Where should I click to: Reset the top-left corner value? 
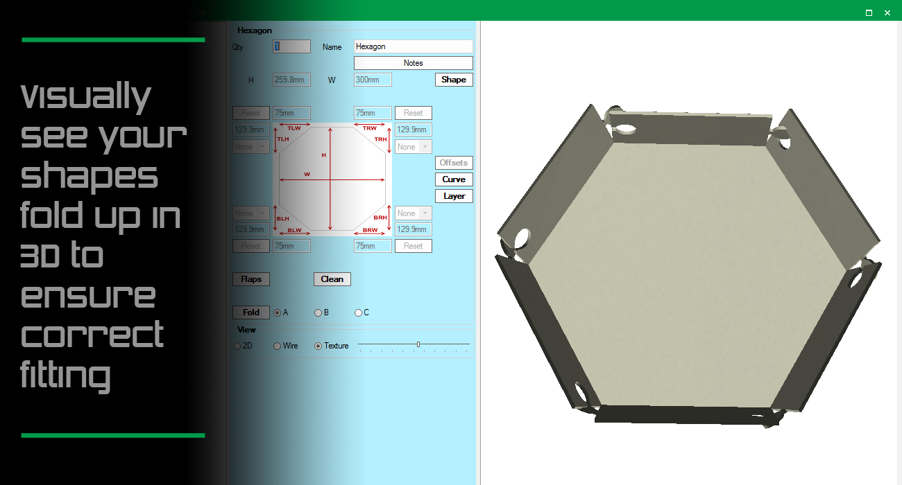tap(250, 112)
